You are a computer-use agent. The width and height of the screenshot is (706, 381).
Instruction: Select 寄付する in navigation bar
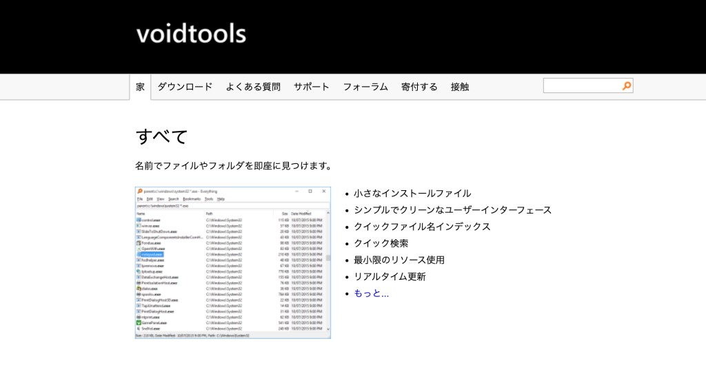pyautogui.click(x=419, y=87)
